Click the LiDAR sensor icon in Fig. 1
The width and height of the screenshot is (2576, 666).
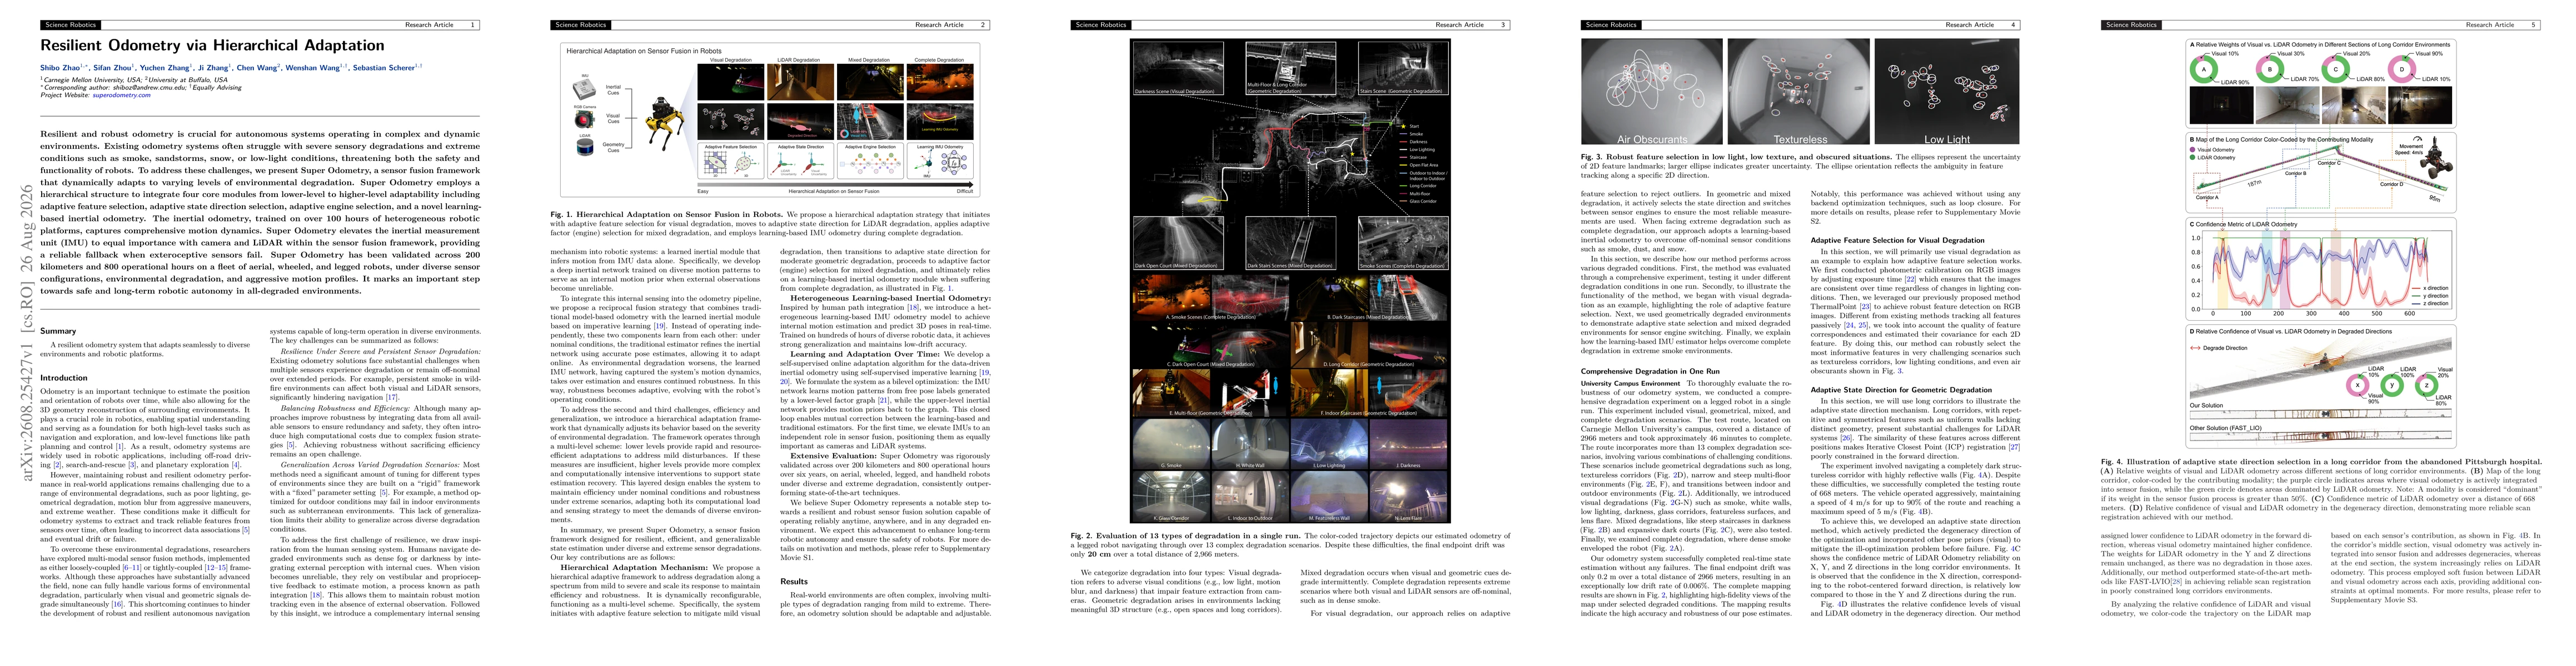(x=585, y=147)
